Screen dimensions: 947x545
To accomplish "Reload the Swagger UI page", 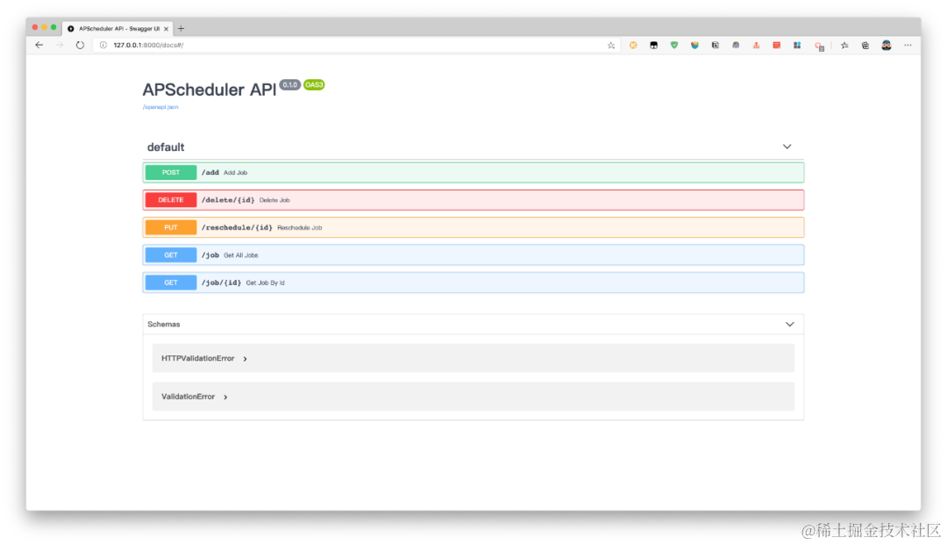I will tap(80, 46).
